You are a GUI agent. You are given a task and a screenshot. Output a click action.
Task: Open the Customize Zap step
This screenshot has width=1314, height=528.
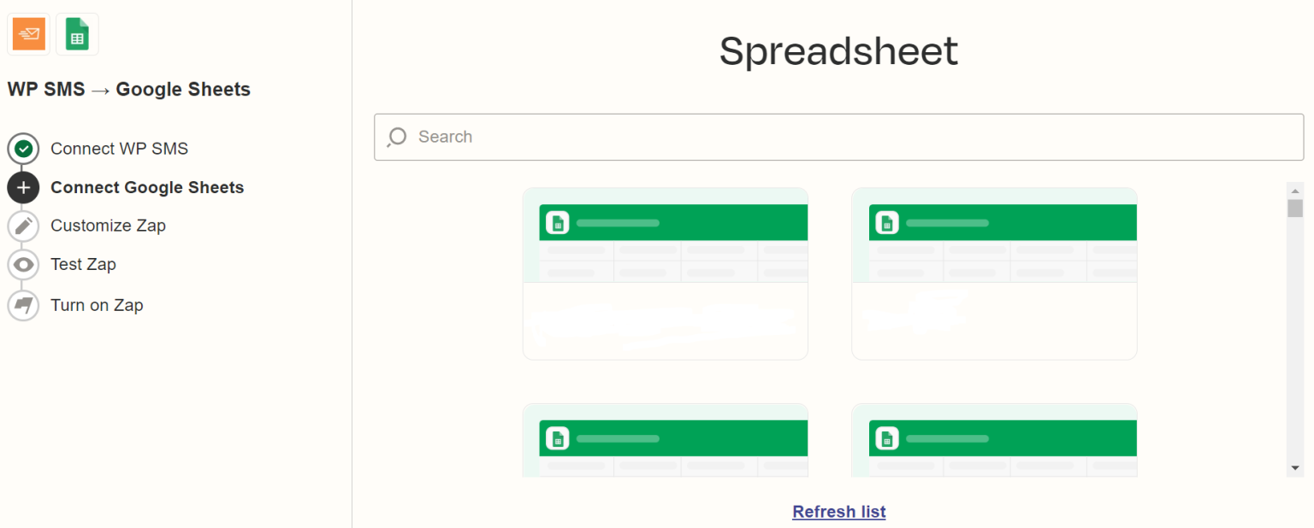[x=107, y=226]
